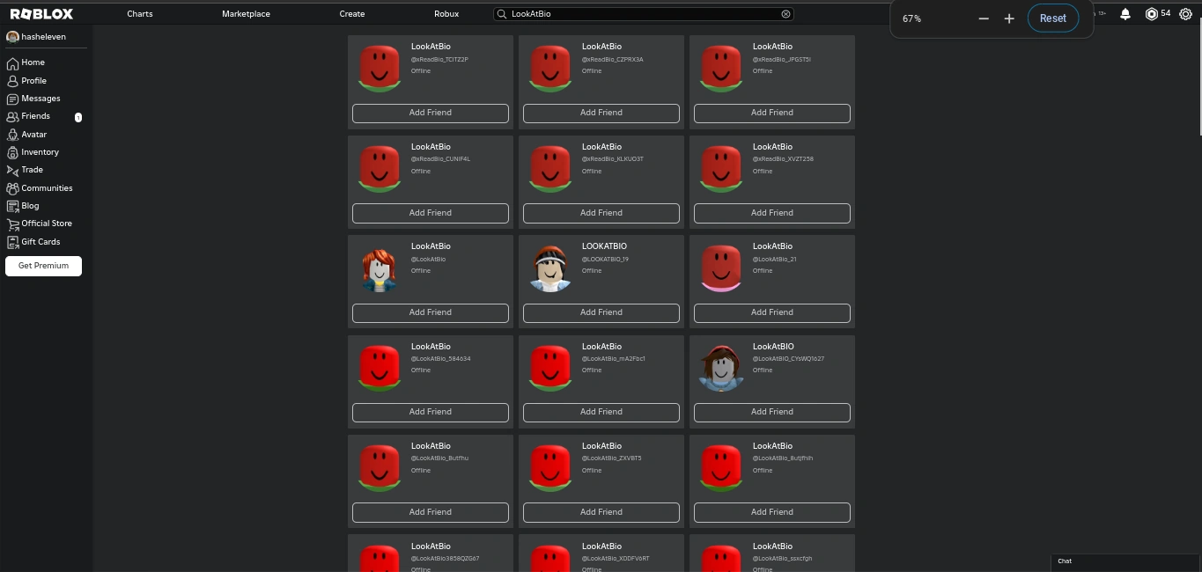Open the settings gear icon
Screen dimensions: 1202x572
click(x=1185, y=14)
